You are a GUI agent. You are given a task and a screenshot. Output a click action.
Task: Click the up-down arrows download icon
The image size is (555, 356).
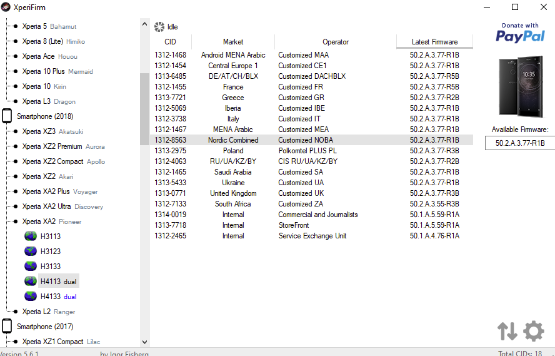[x=507, y=331]
